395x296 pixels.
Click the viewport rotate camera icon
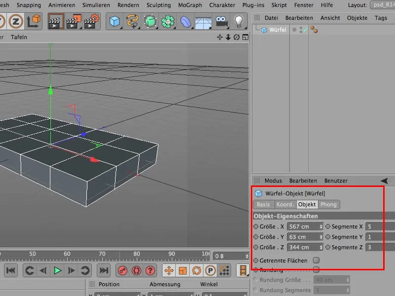coord(237,37)
